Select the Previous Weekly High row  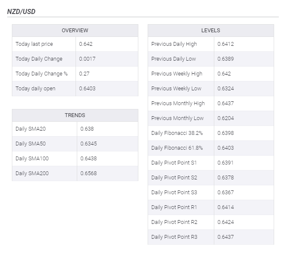point(210,74)
